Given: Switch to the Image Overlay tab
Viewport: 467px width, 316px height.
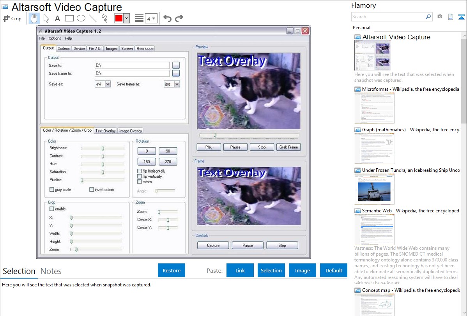Looking at the screenshot, I should click(131, 131).
